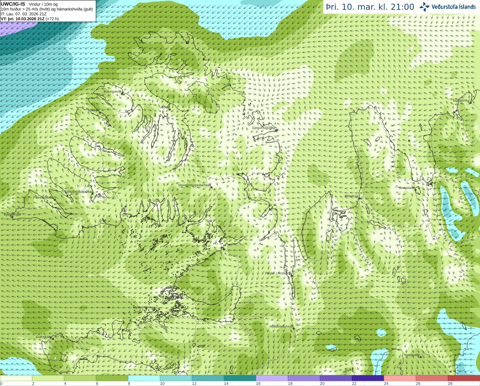
Task: Click the 'IT: Lau. 07. 03. 2026 21Z' line
Action: click(24, 14)
